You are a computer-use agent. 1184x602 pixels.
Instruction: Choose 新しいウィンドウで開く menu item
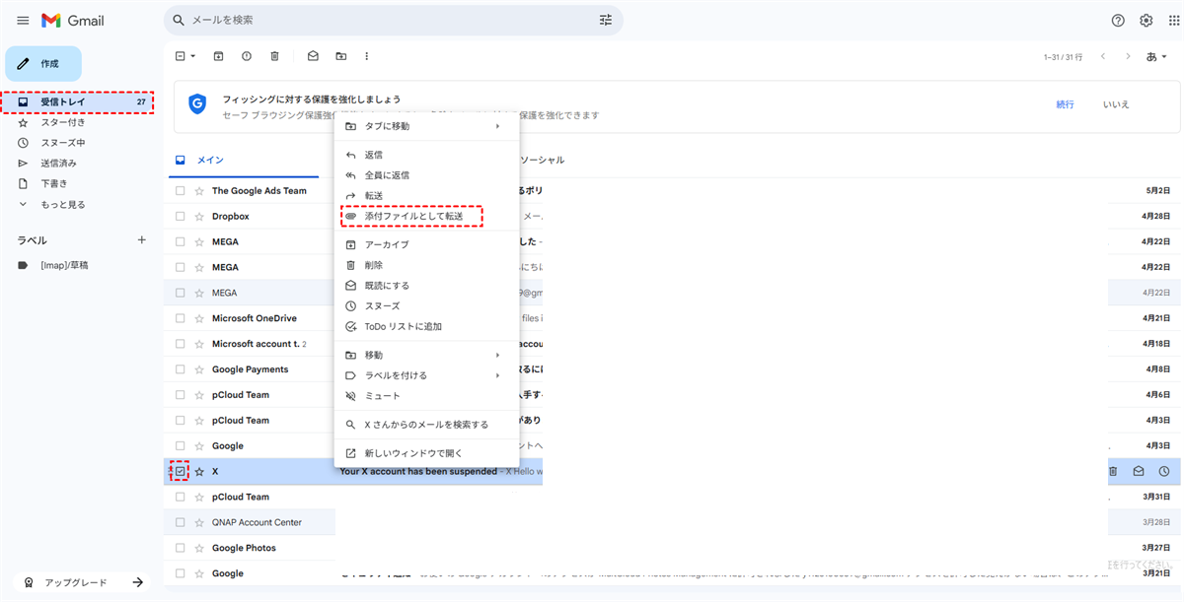(426, 453)
